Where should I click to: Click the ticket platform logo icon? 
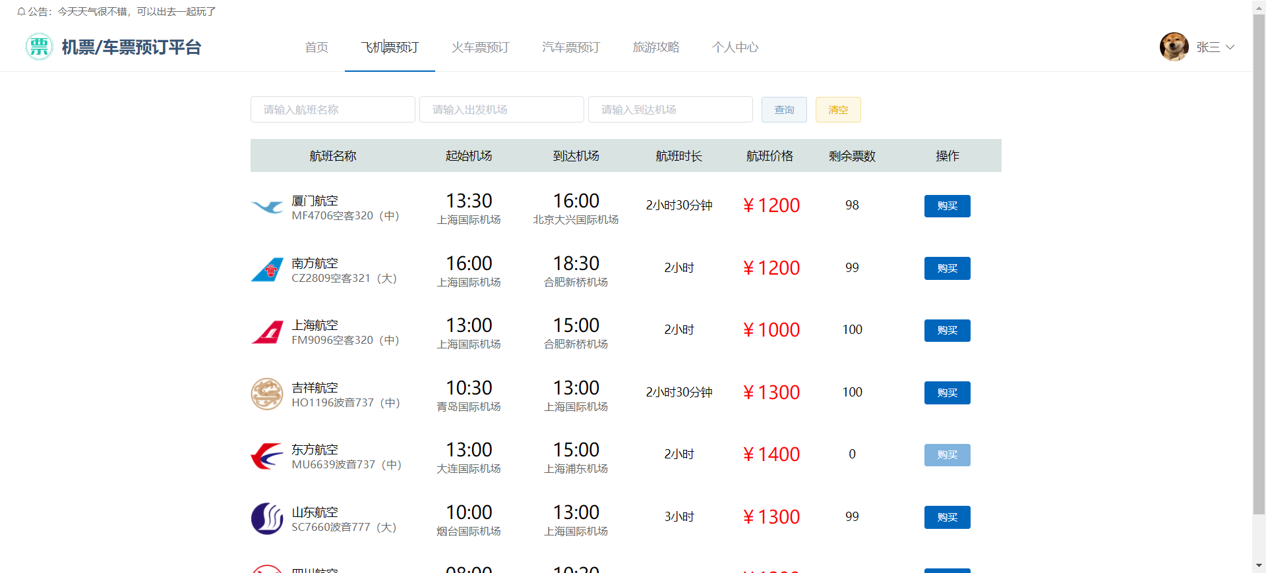pyautogui.click(x=39, y=47)
